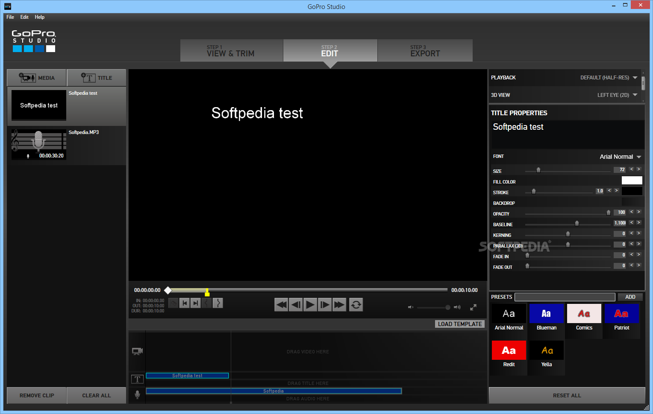Click the RESET ALL button
This screenshot has height=414, width=653.
click(567, 396)
